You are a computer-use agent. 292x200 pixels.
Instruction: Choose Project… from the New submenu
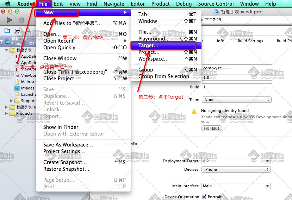click(166, 52)
